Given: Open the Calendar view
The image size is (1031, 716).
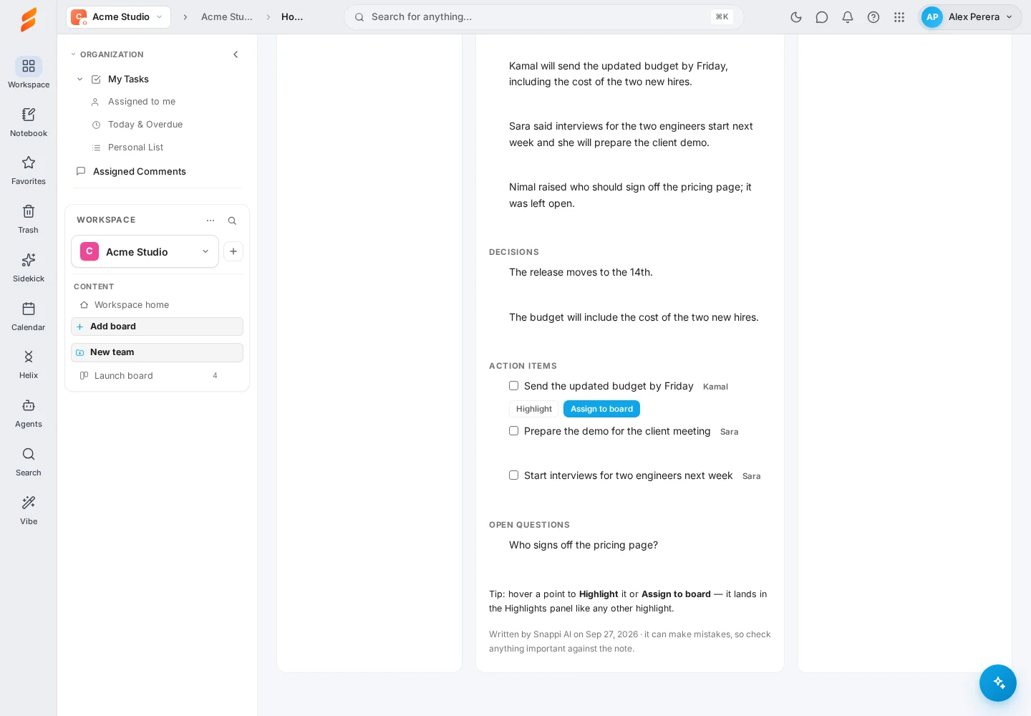Looking at the screenshot, I should pyautogui.click(x=29, y=316).
